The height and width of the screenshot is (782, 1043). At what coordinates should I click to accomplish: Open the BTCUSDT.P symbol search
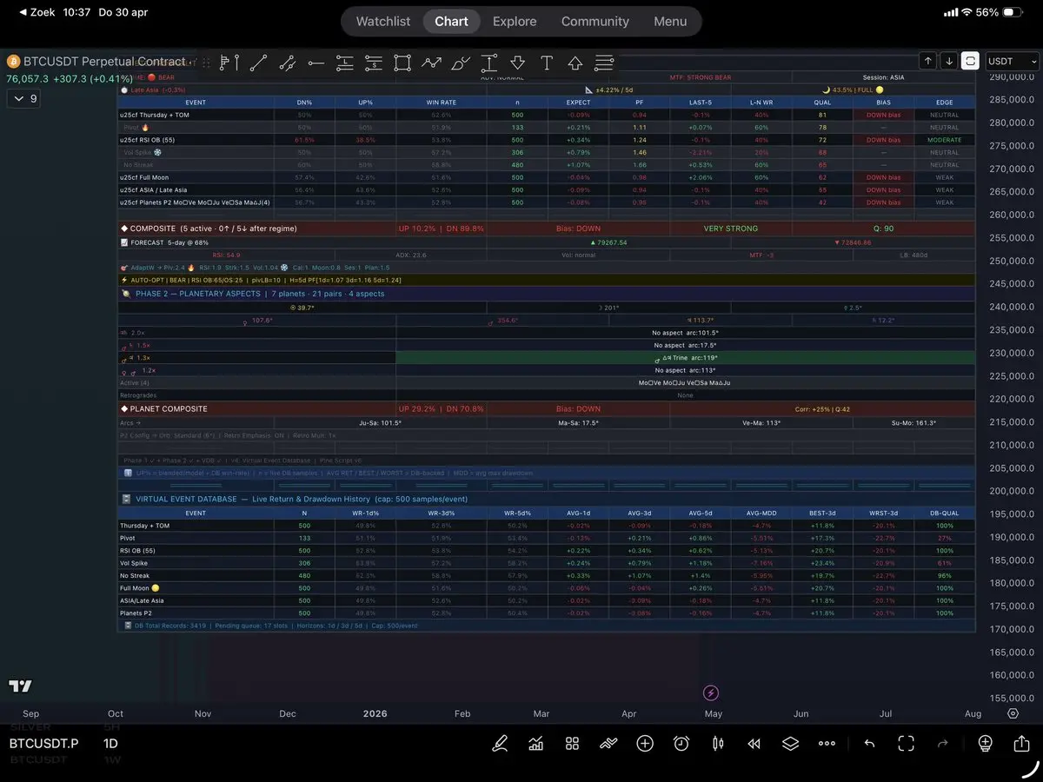pos(43,744)
